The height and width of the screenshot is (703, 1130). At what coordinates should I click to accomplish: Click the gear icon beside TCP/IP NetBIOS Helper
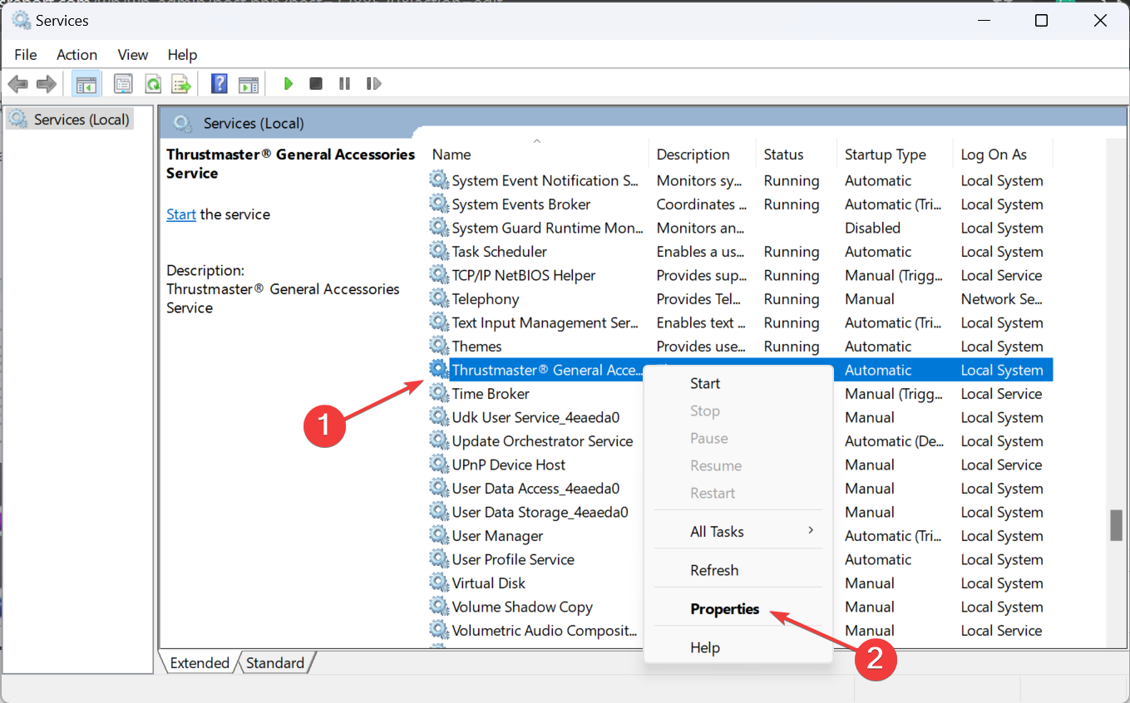(x=438, y=275)
